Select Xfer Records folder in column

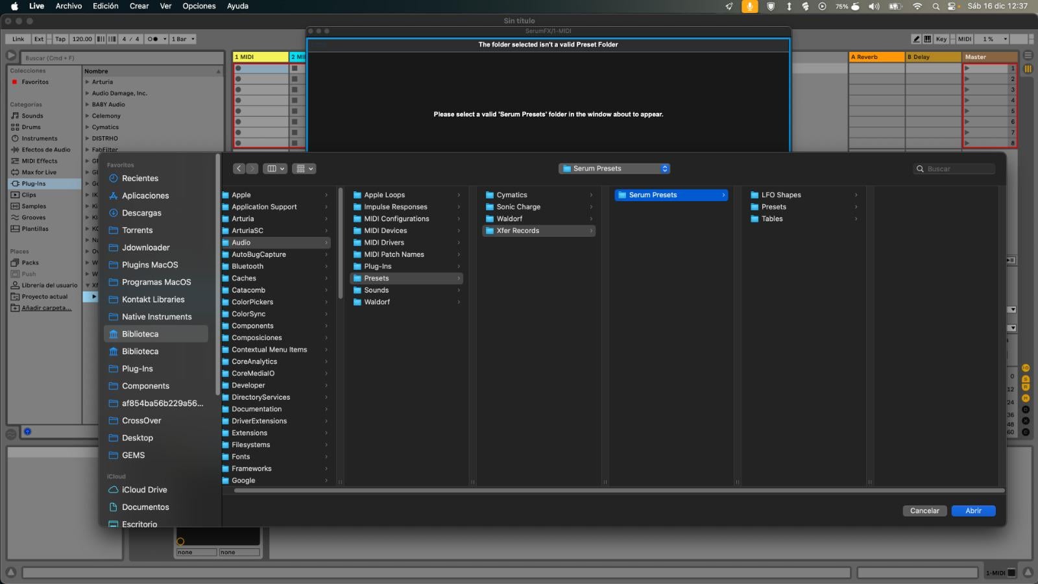[539, 230]
